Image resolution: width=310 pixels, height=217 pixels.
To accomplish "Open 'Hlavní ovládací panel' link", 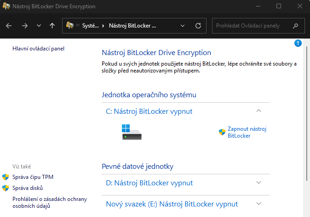I will (x=38, y=49).
